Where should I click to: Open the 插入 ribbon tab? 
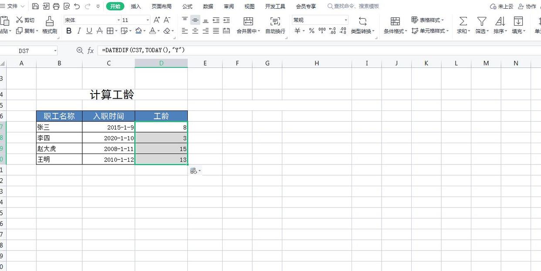(135, 6)
